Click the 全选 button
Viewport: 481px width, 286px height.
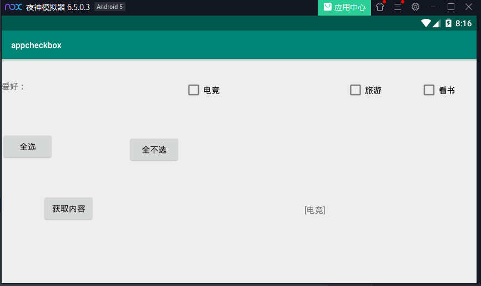[x=28, y=146]
